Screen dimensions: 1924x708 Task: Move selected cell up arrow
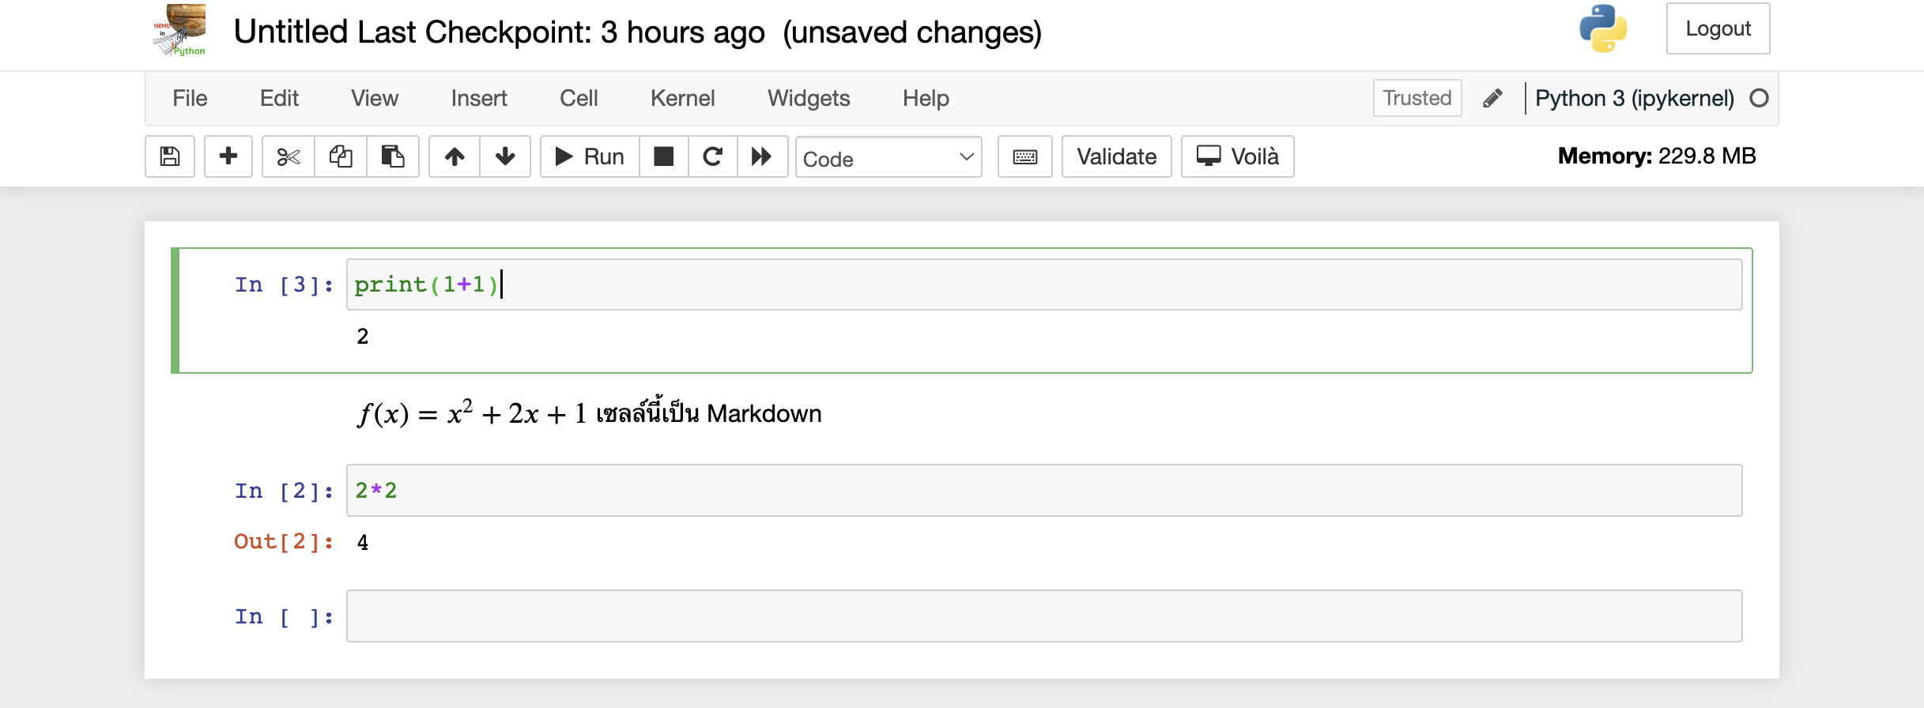tap(455, 156)
